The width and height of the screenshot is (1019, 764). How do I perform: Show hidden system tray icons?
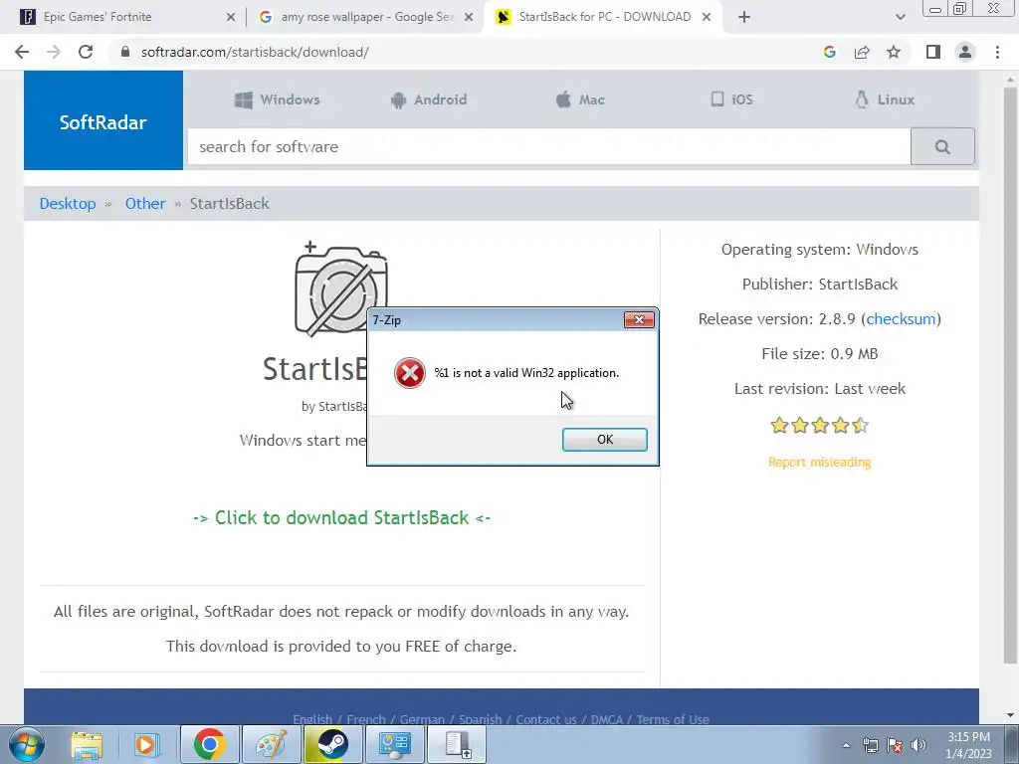tap(846, 745)
